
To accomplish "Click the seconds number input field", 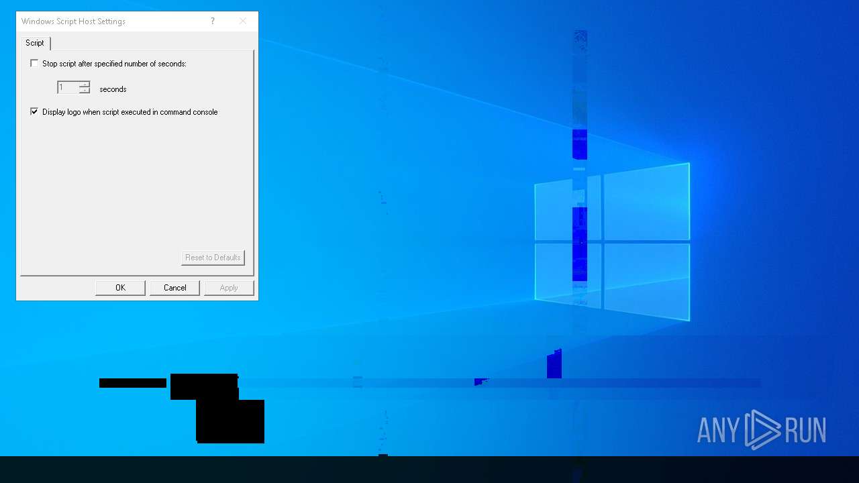I will (68, 88).
